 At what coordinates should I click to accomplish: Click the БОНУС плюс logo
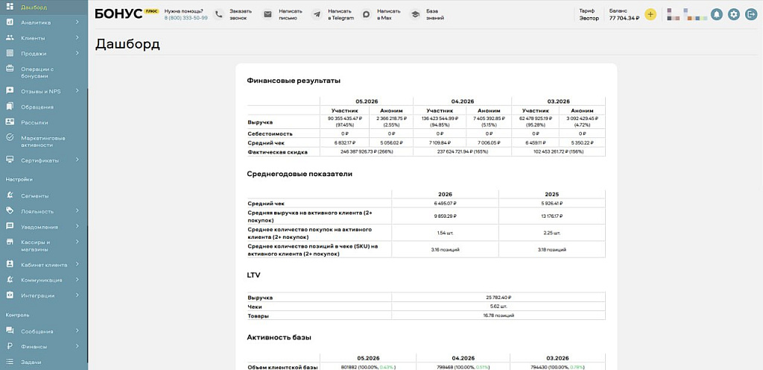(x=127, y=13)
